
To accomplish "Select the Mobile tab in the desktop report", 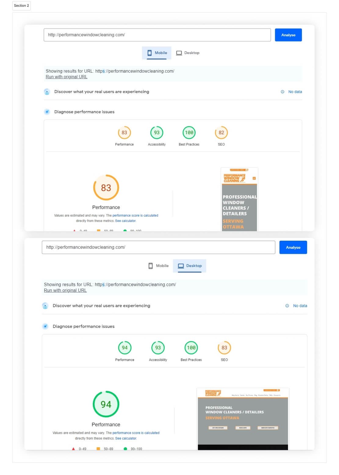I will [158, 266].
